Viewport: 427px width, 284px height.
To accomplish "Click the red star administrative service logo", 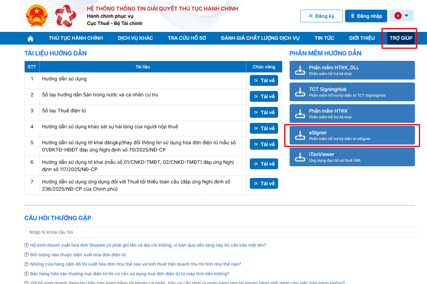I will pos(65,16).
